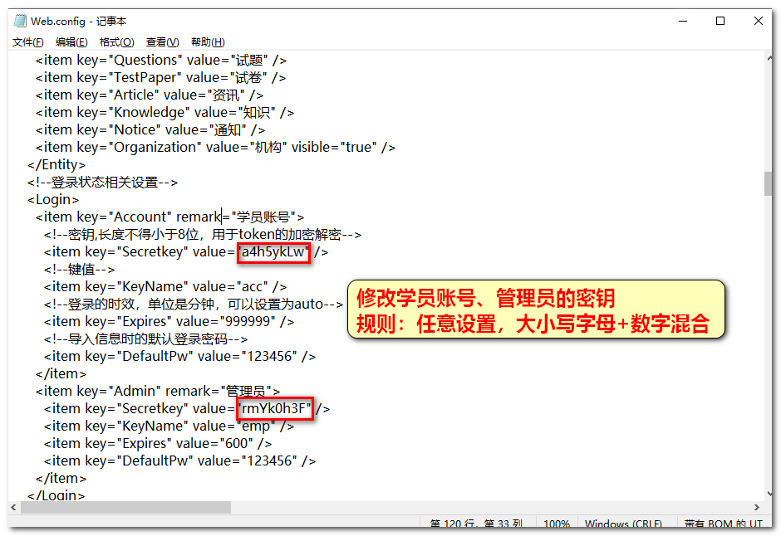Place cursor in Admin Secretkey value rmYk0h3F
781x536 pixels.
pyautogui.click(x=275, y=408)
